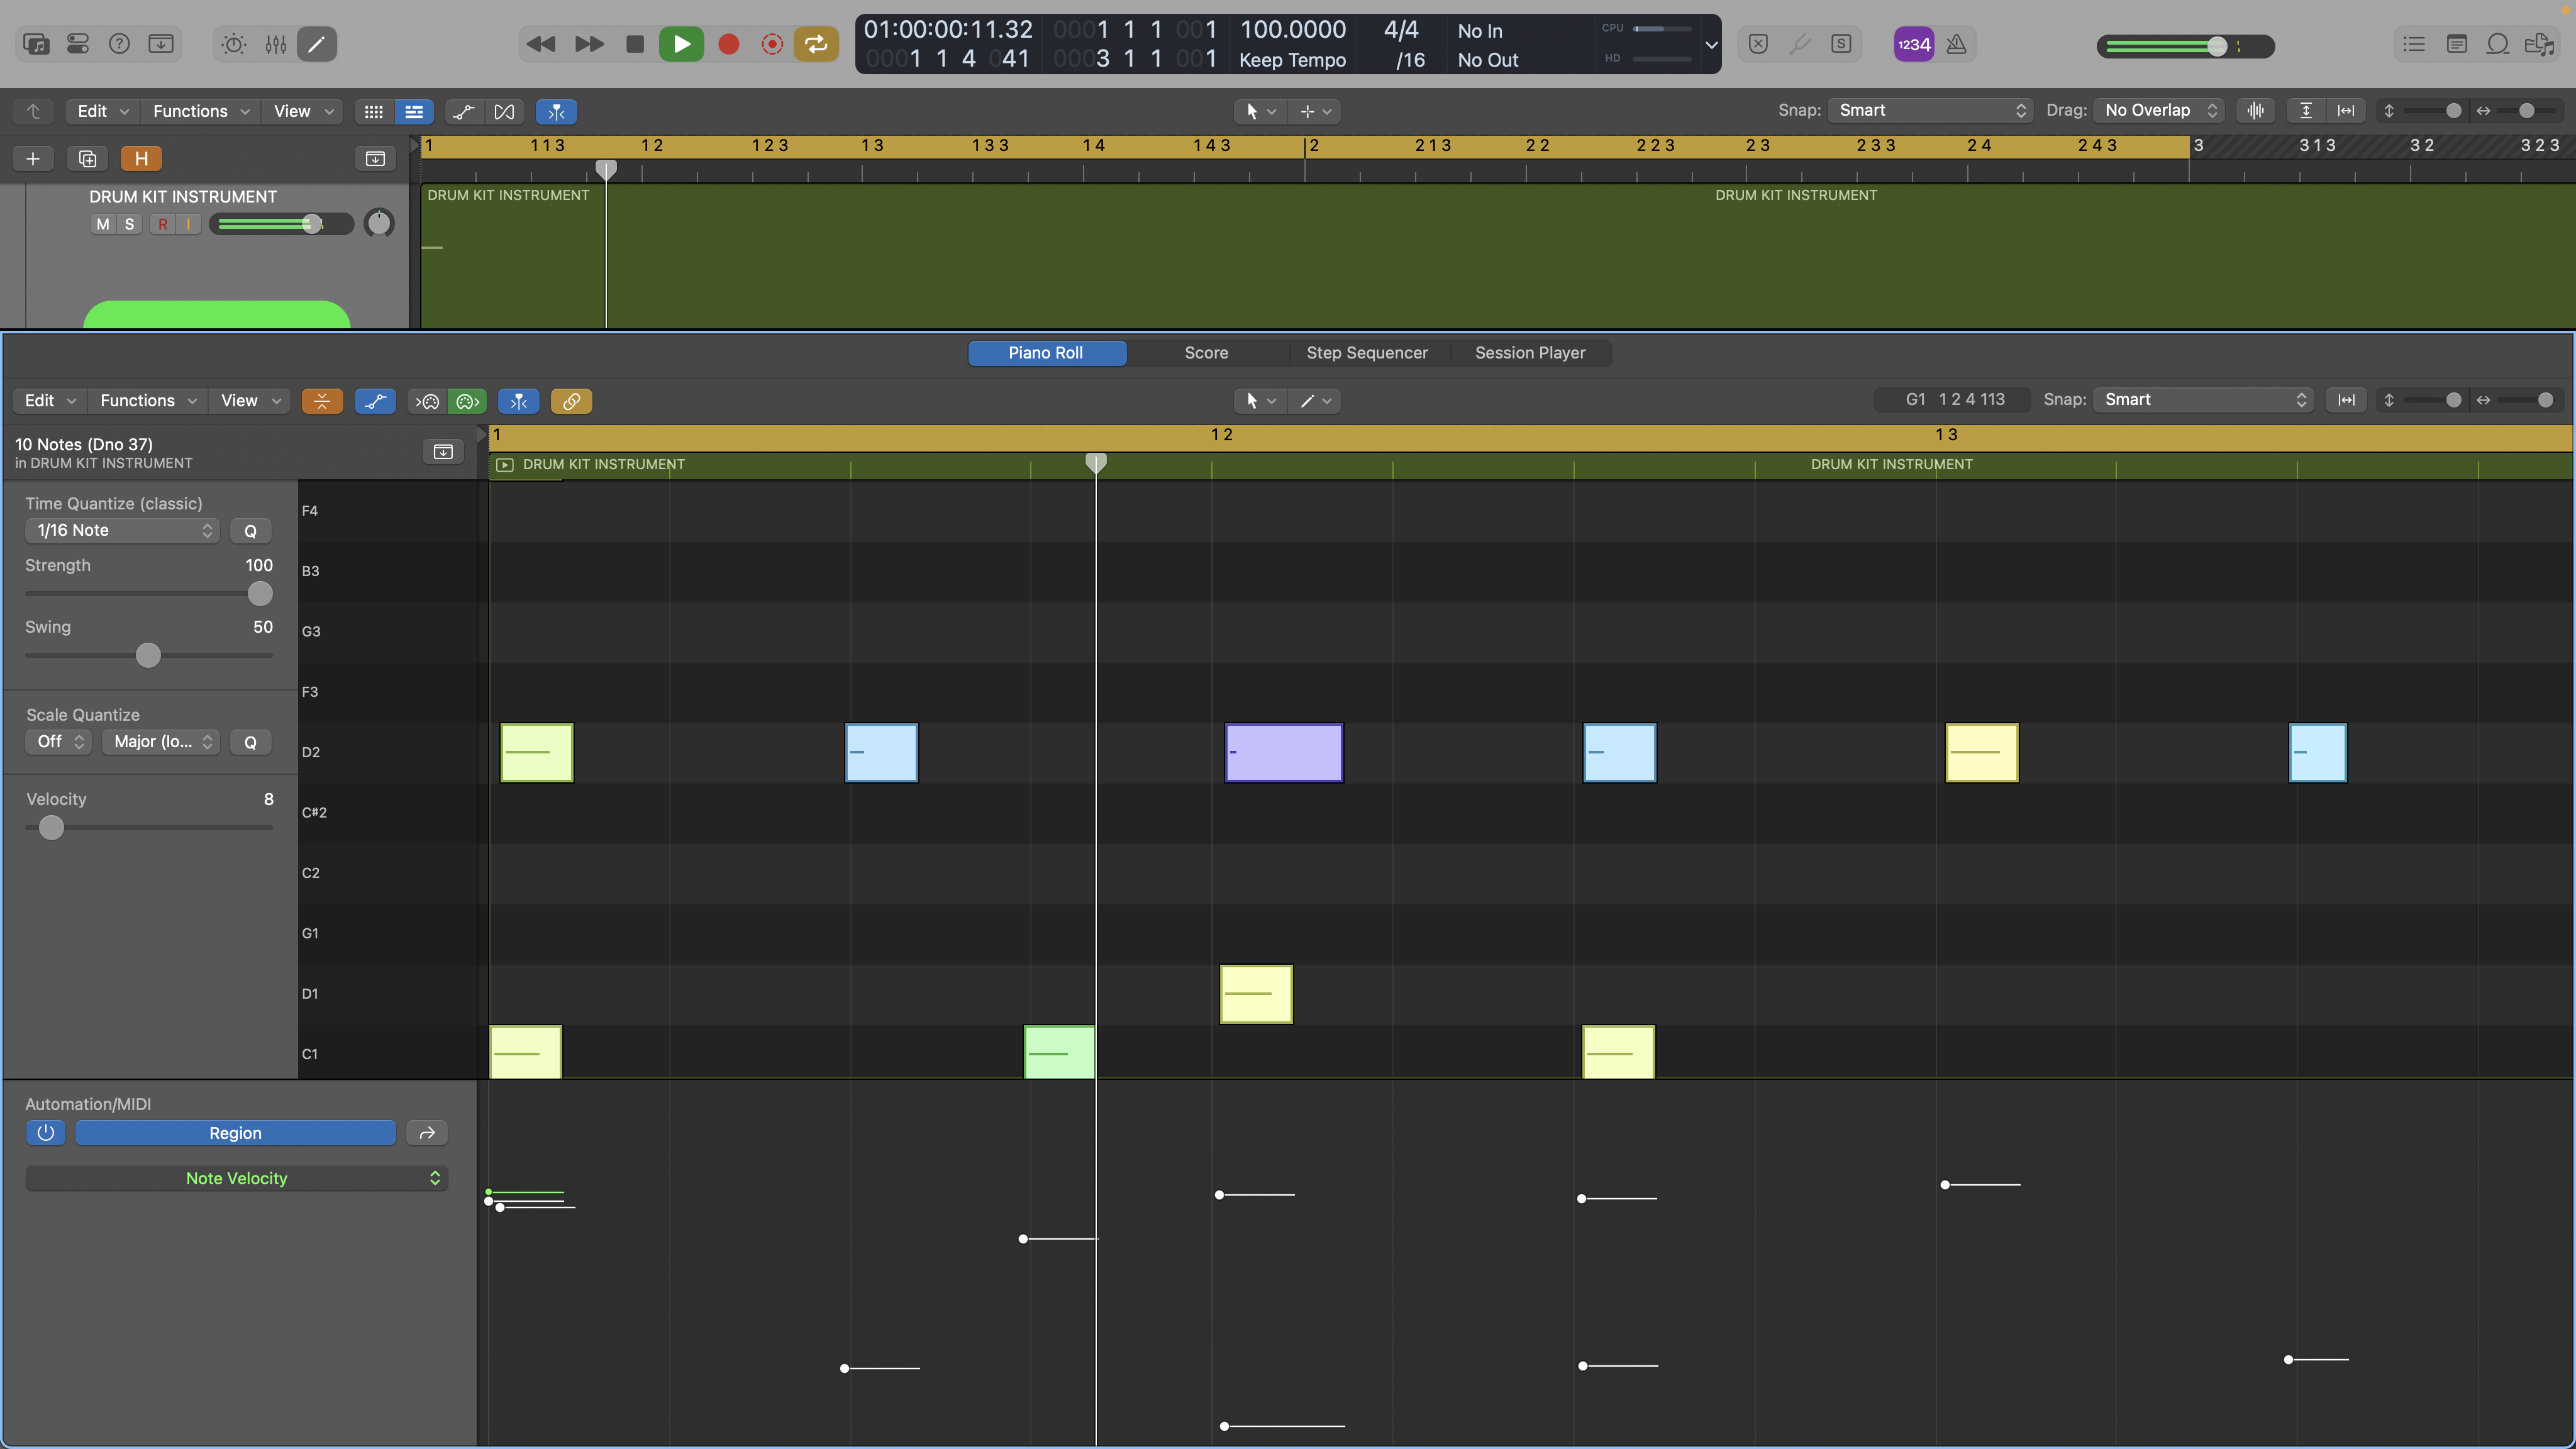Open tracks area Snap dropdown
Viewport: 2576px width, 1449px height.
coord(1930,110)
